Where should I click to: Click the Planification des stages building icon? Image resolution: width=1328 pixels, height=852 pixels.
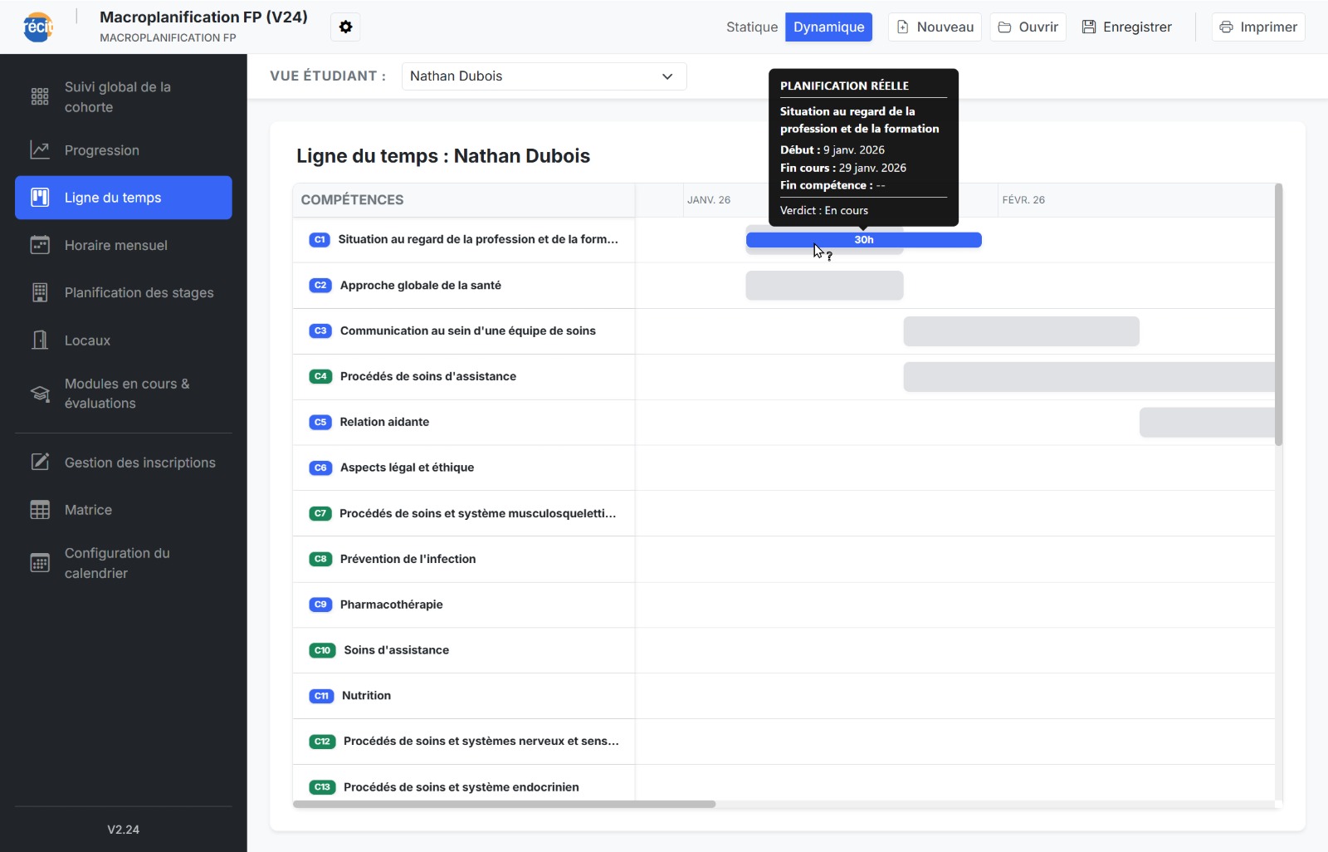coord(40,292)
